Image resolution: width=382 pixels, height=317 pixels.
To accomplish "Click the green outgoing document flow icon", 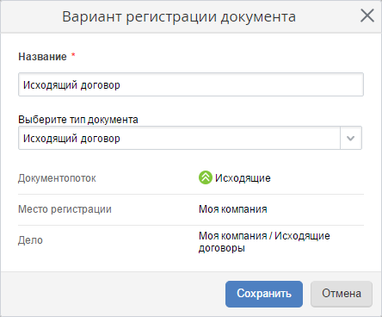I will [x=206, y=177].
